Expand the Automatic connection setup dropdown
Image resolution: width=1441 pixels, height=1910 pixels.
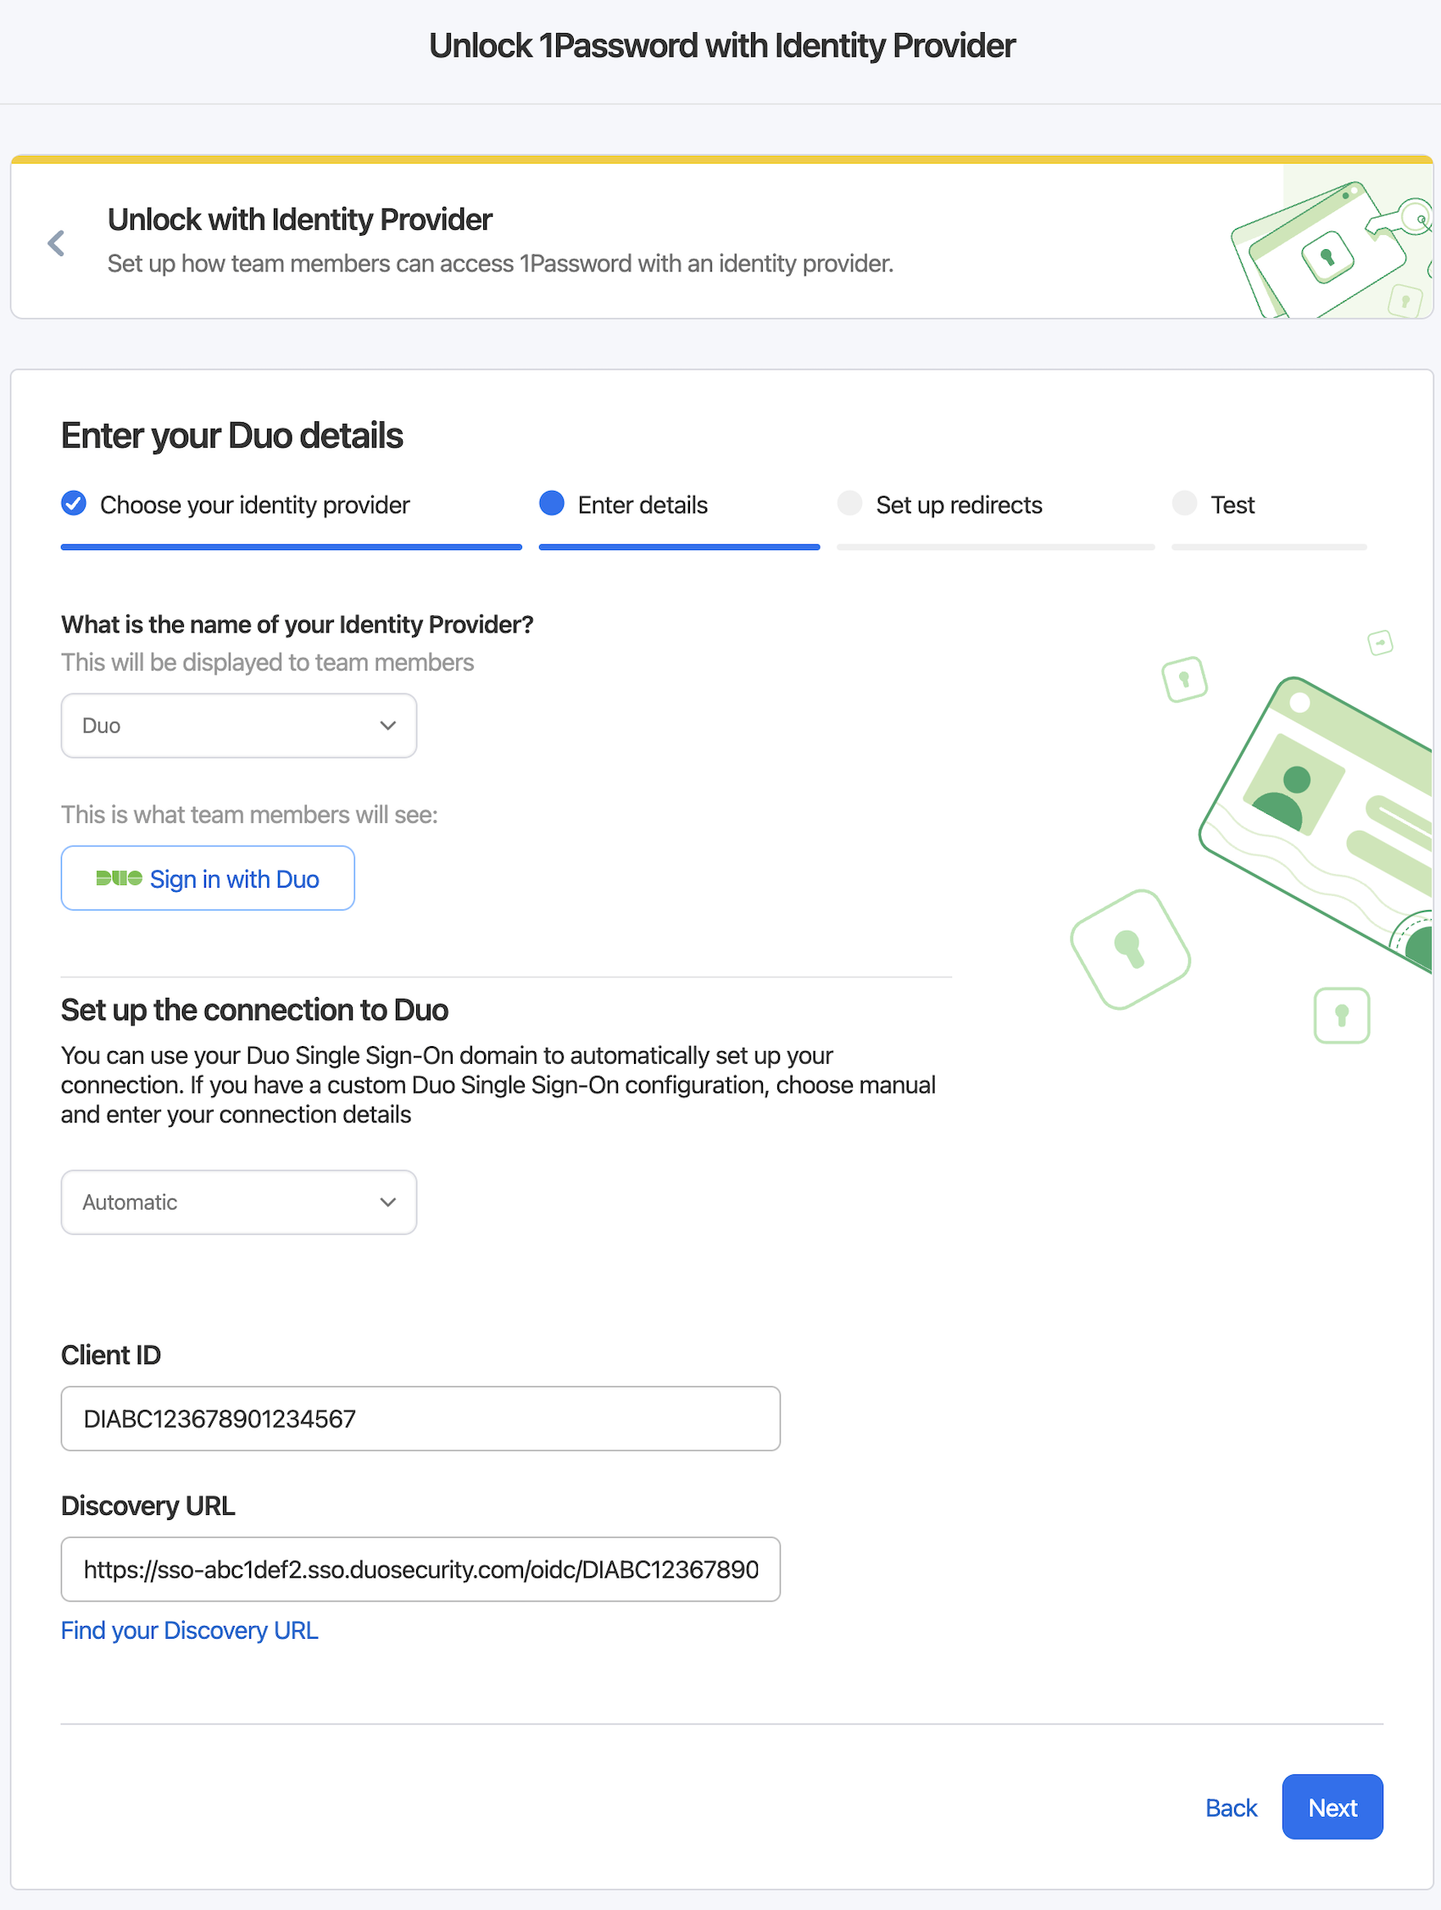click(238, 1202)
